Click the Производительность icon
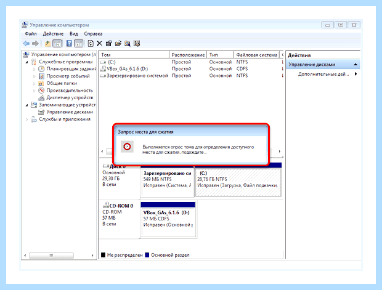The width and height of the screenshot is (382, 290). 41,91
